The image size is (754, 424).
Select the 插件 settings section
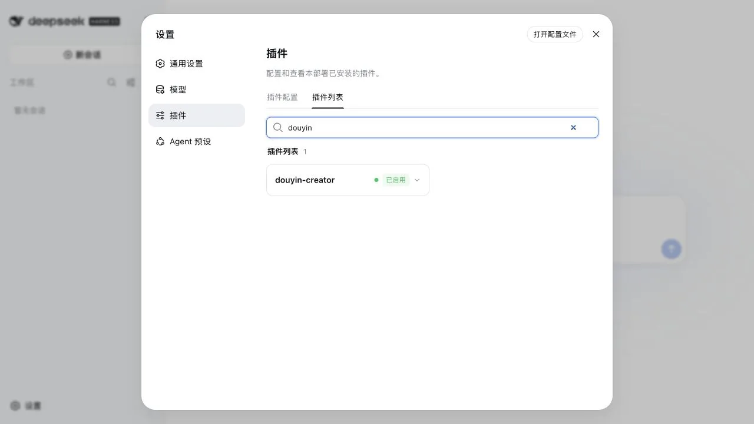[x=196, y=115]
